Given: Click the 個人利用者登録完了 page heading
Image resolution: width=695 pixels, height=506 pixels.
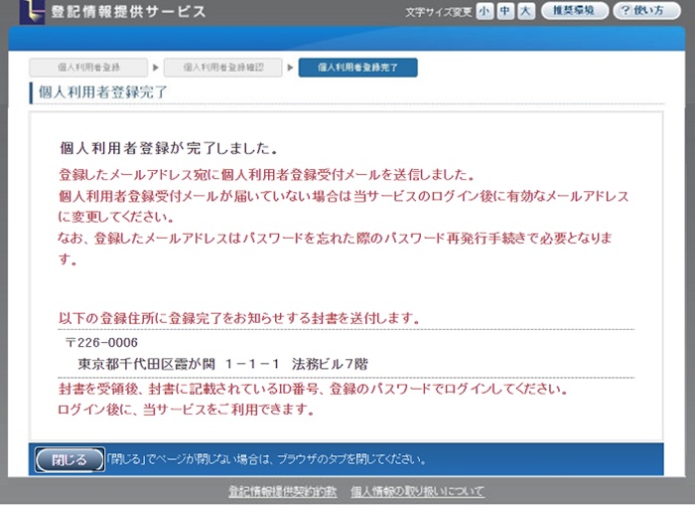Looking at the screenshot, I should click(x=102, y=92).
